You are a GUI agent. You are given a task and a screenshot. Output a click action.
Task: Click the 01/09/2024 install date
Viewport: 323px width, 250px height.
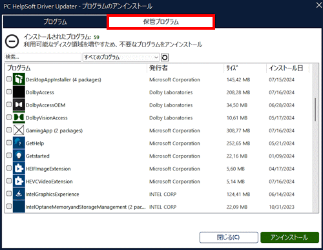pyautogui.click(x=282, y=156)
